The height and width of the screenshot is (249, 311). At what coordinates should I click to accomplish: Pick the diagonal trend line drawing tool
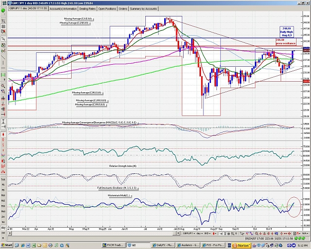coord(3,57)
